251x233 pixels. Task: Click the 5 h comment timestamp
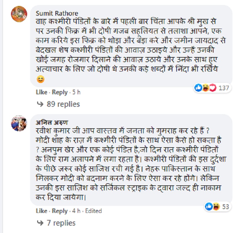point(76,93)
